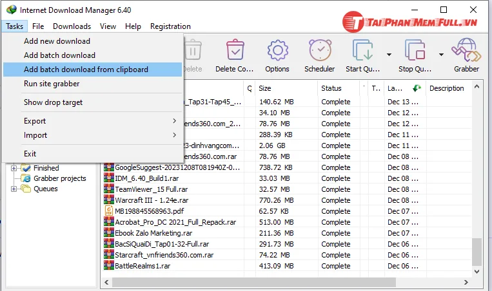This screenshot has height=291, width=492.
Task: Click the Queues folder icon
Action: click(26, 189)
